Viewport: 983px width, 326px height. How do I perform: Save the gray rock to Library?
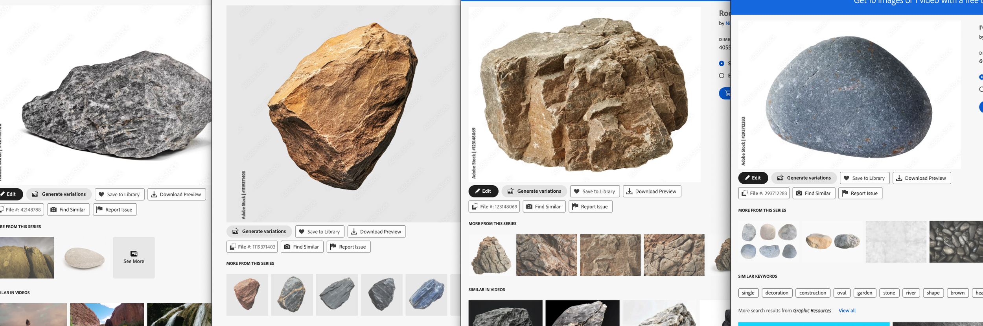[x=120, y=194]
